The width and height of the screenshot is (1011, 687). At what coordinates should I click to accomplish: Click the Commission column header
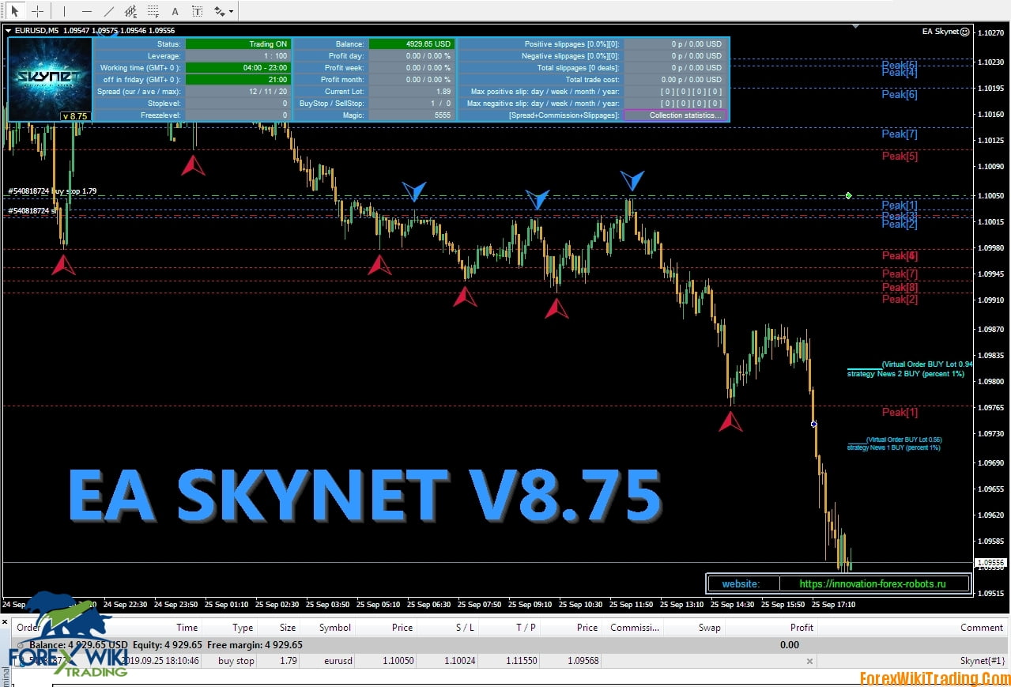(634, 628)
